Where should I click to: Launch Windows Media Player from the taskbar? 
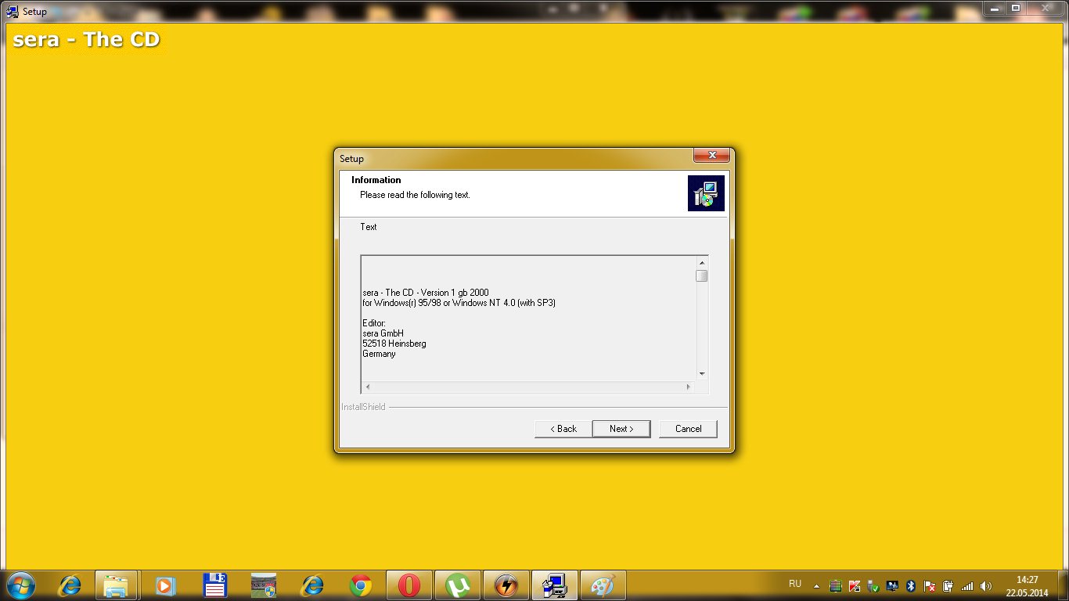165,585
